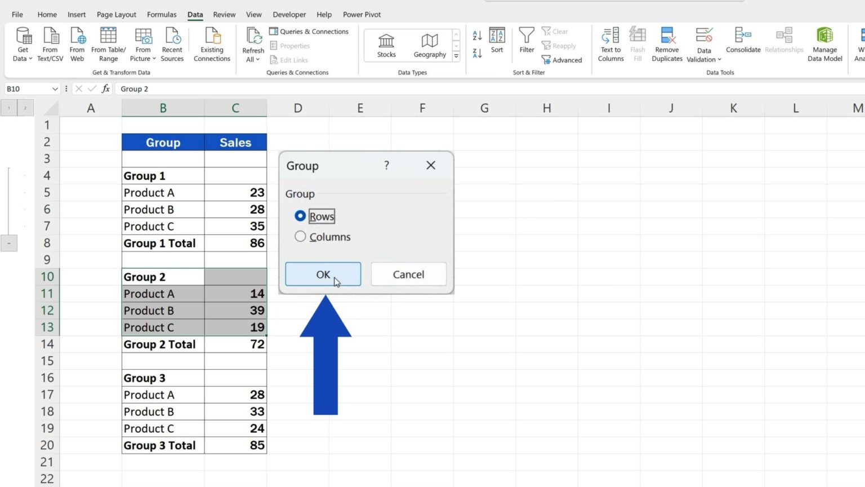Launch Text to Columns wizard
This screenshot has height=487, width=865.
pyautogui.click(x=611, y=44)
